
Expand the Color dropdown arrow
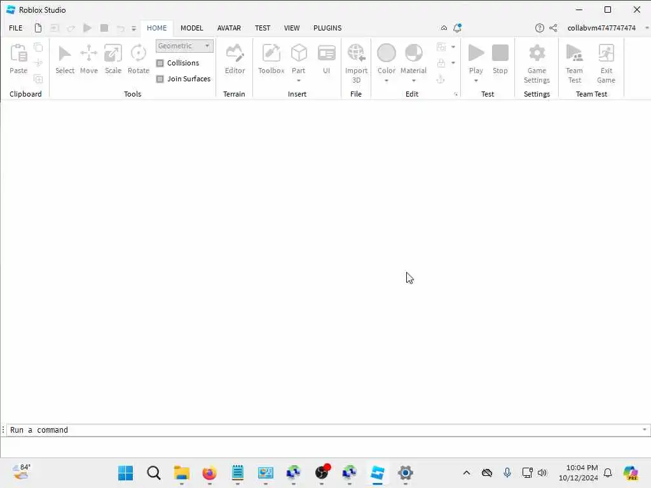[386, 81]
